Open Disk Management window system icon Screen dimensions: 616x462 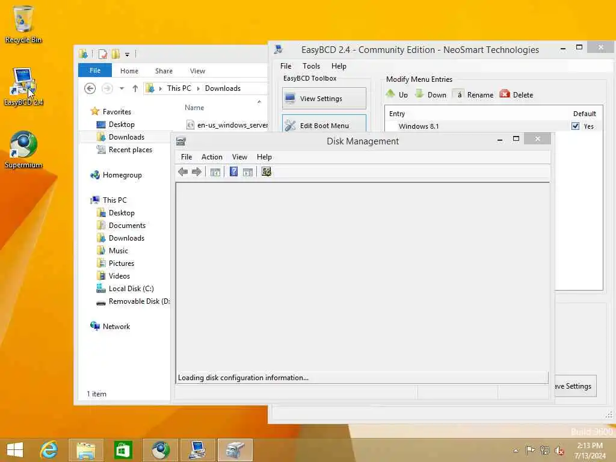(181, 141)
